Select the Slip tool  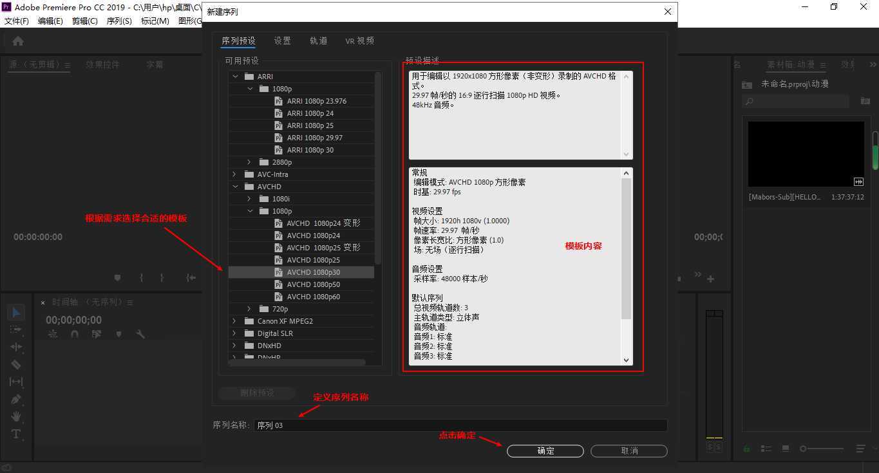click(16, 382)
